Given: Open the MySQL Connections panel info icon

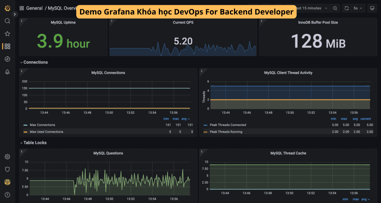Looking at the screenshot, I should pyautogui.click(x=22, y=71).
